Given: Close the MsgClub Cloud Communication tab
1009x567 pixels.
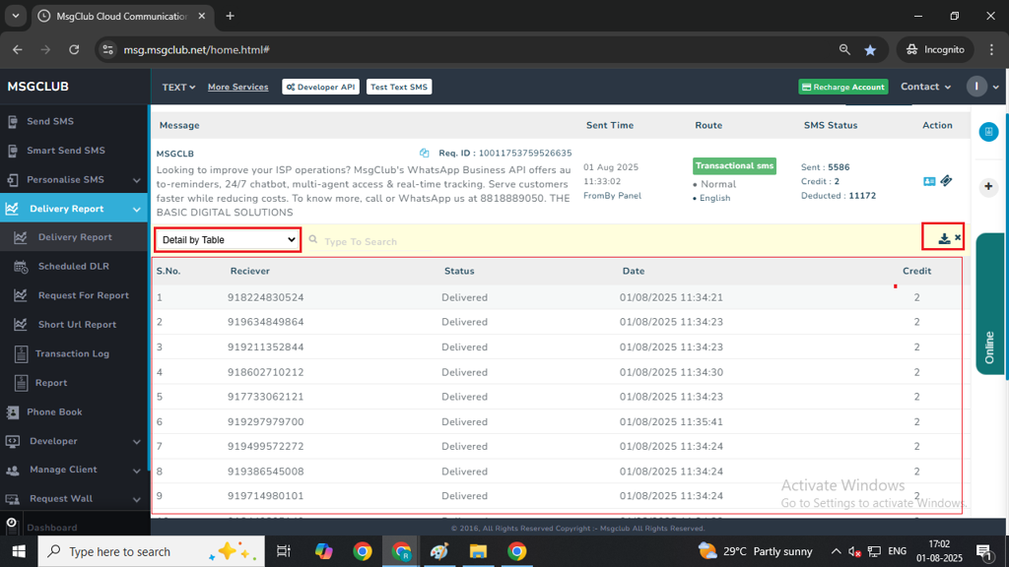Looking at the screenshot, I should (x=201, y=16).
